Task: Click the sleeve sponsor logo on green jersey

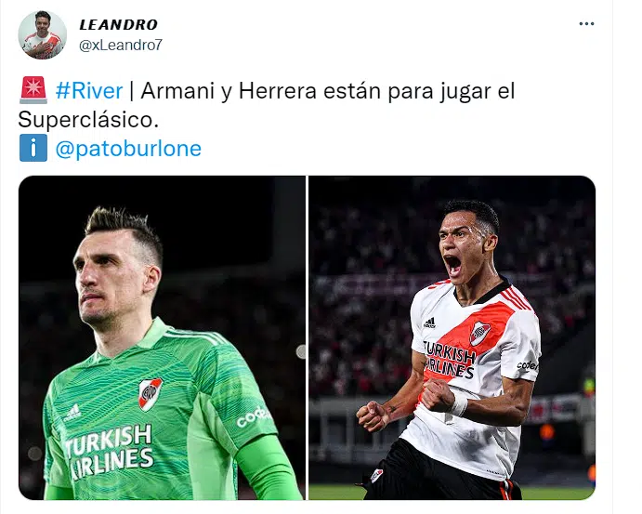Action: [x=253, y=417]
